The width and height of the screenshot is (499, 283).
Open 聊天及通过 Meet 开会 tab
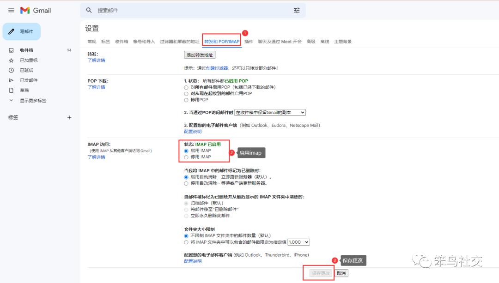[280, 42]
